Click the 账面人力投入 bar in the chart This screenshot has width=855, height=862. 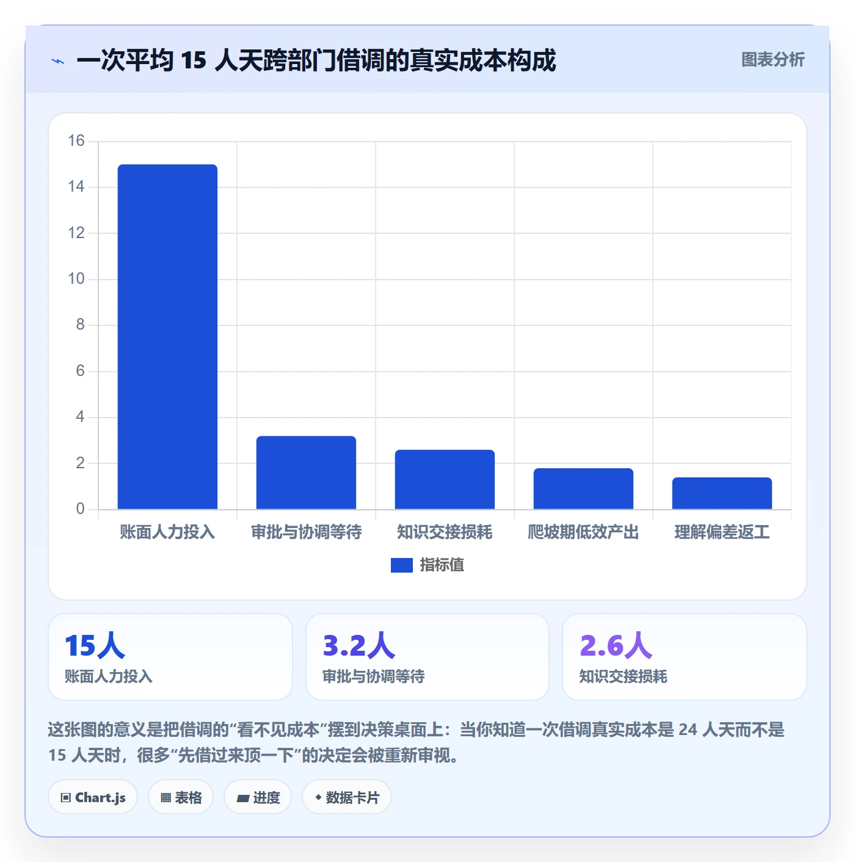pyautogui.click(x=167, y=336)
